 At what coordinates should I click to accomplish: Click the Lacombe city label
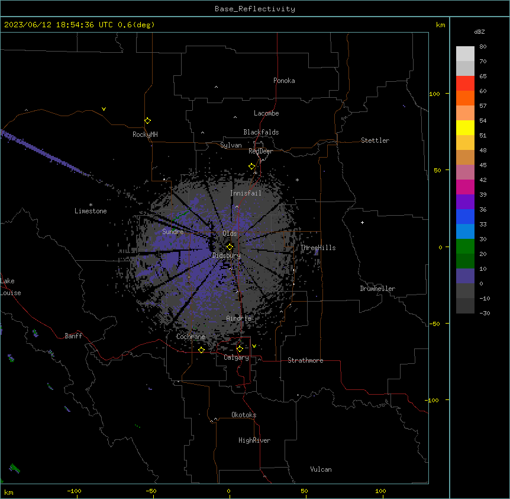(x=266, y=113)
